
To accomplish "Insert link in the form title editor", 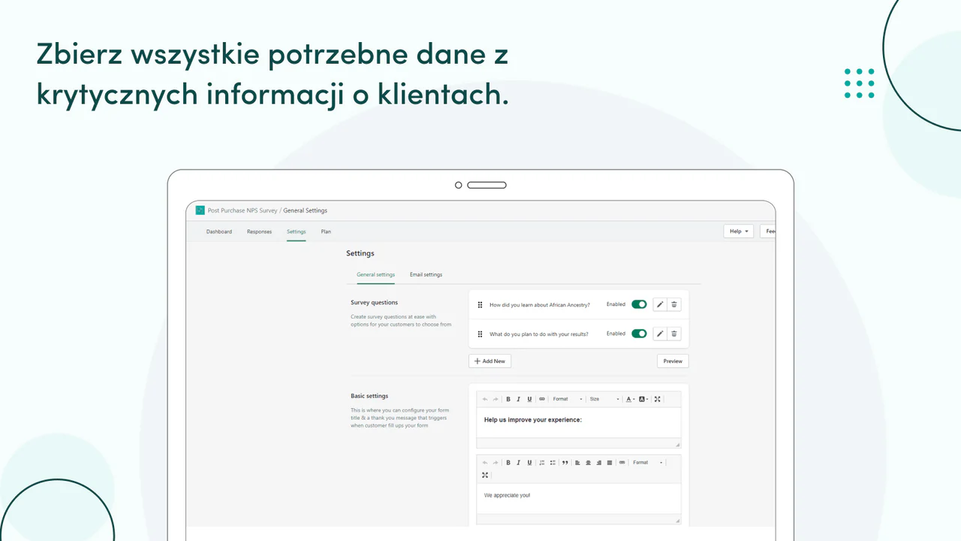I will [542, 399].
